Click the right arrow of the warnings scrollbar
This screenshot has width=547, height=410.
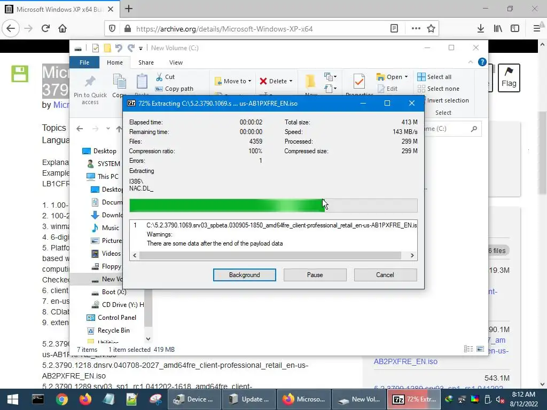point(412,256)
